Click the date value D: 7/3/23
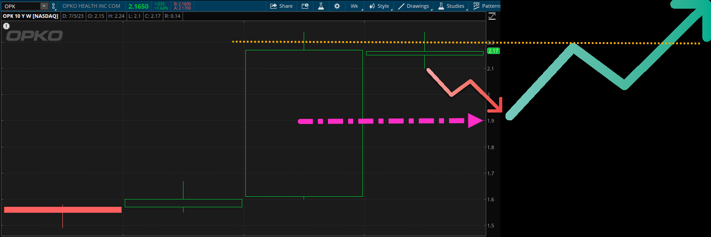 tap(73, 16)
